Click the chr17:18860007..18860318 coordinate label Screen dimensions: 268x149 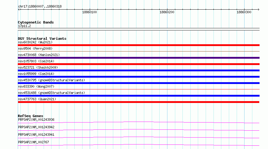point(40,7)
